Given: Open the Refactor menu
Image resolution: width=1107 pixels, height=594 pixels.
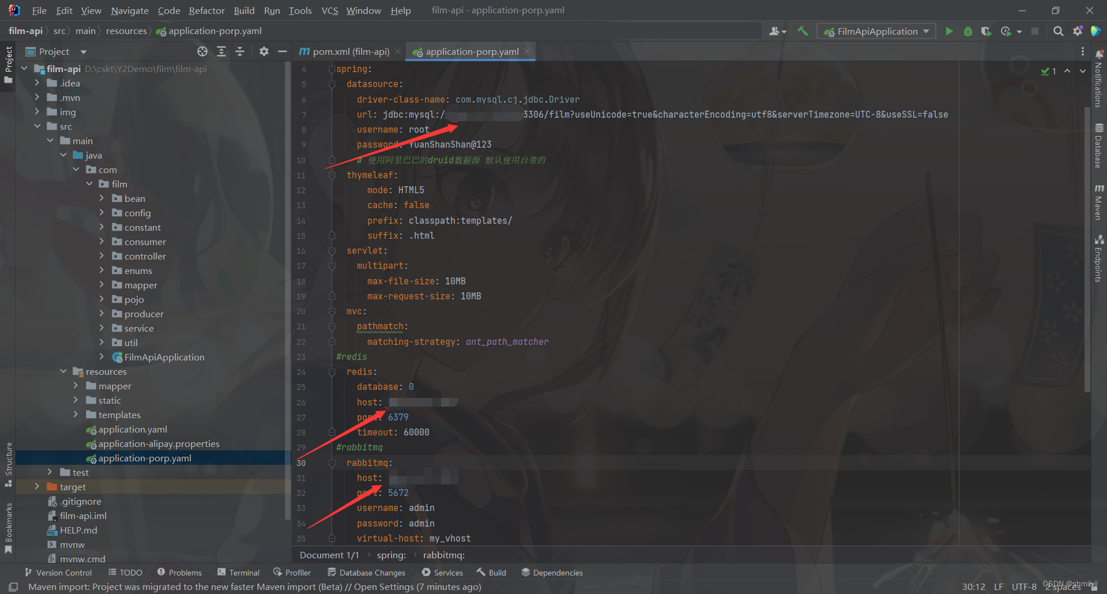Looking at the screenshot, I should coord(206,10).
